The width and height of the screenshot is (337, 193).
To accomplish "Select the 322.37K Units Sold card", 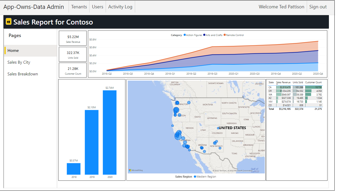I will click(x=73, y=54).
